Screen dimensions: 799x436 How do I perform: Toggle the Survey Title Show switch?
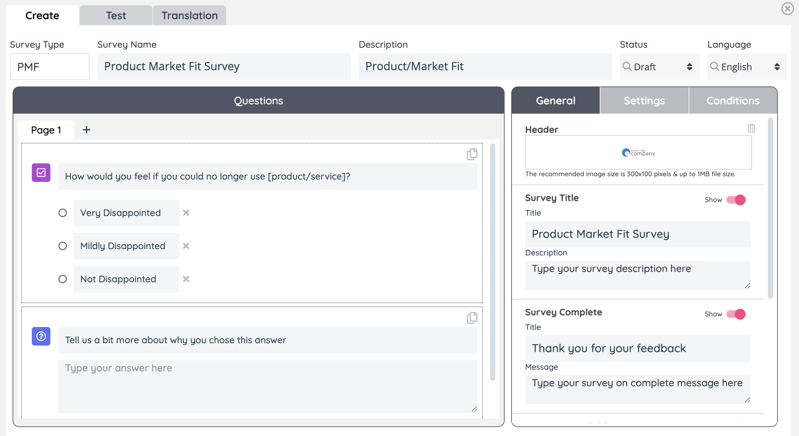coord(736,200)
